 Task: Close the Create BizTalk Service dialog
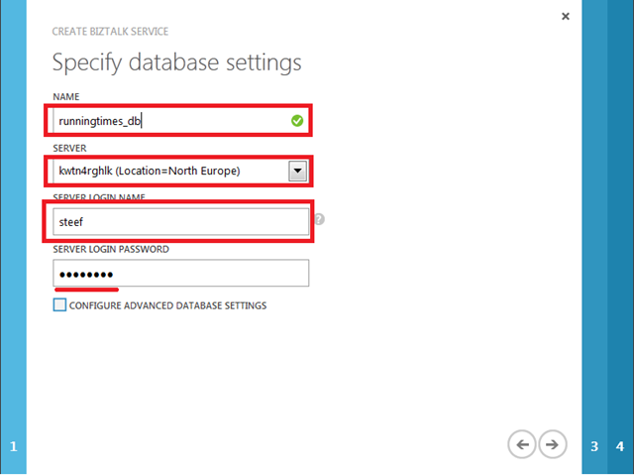click(x=566, y=16)
